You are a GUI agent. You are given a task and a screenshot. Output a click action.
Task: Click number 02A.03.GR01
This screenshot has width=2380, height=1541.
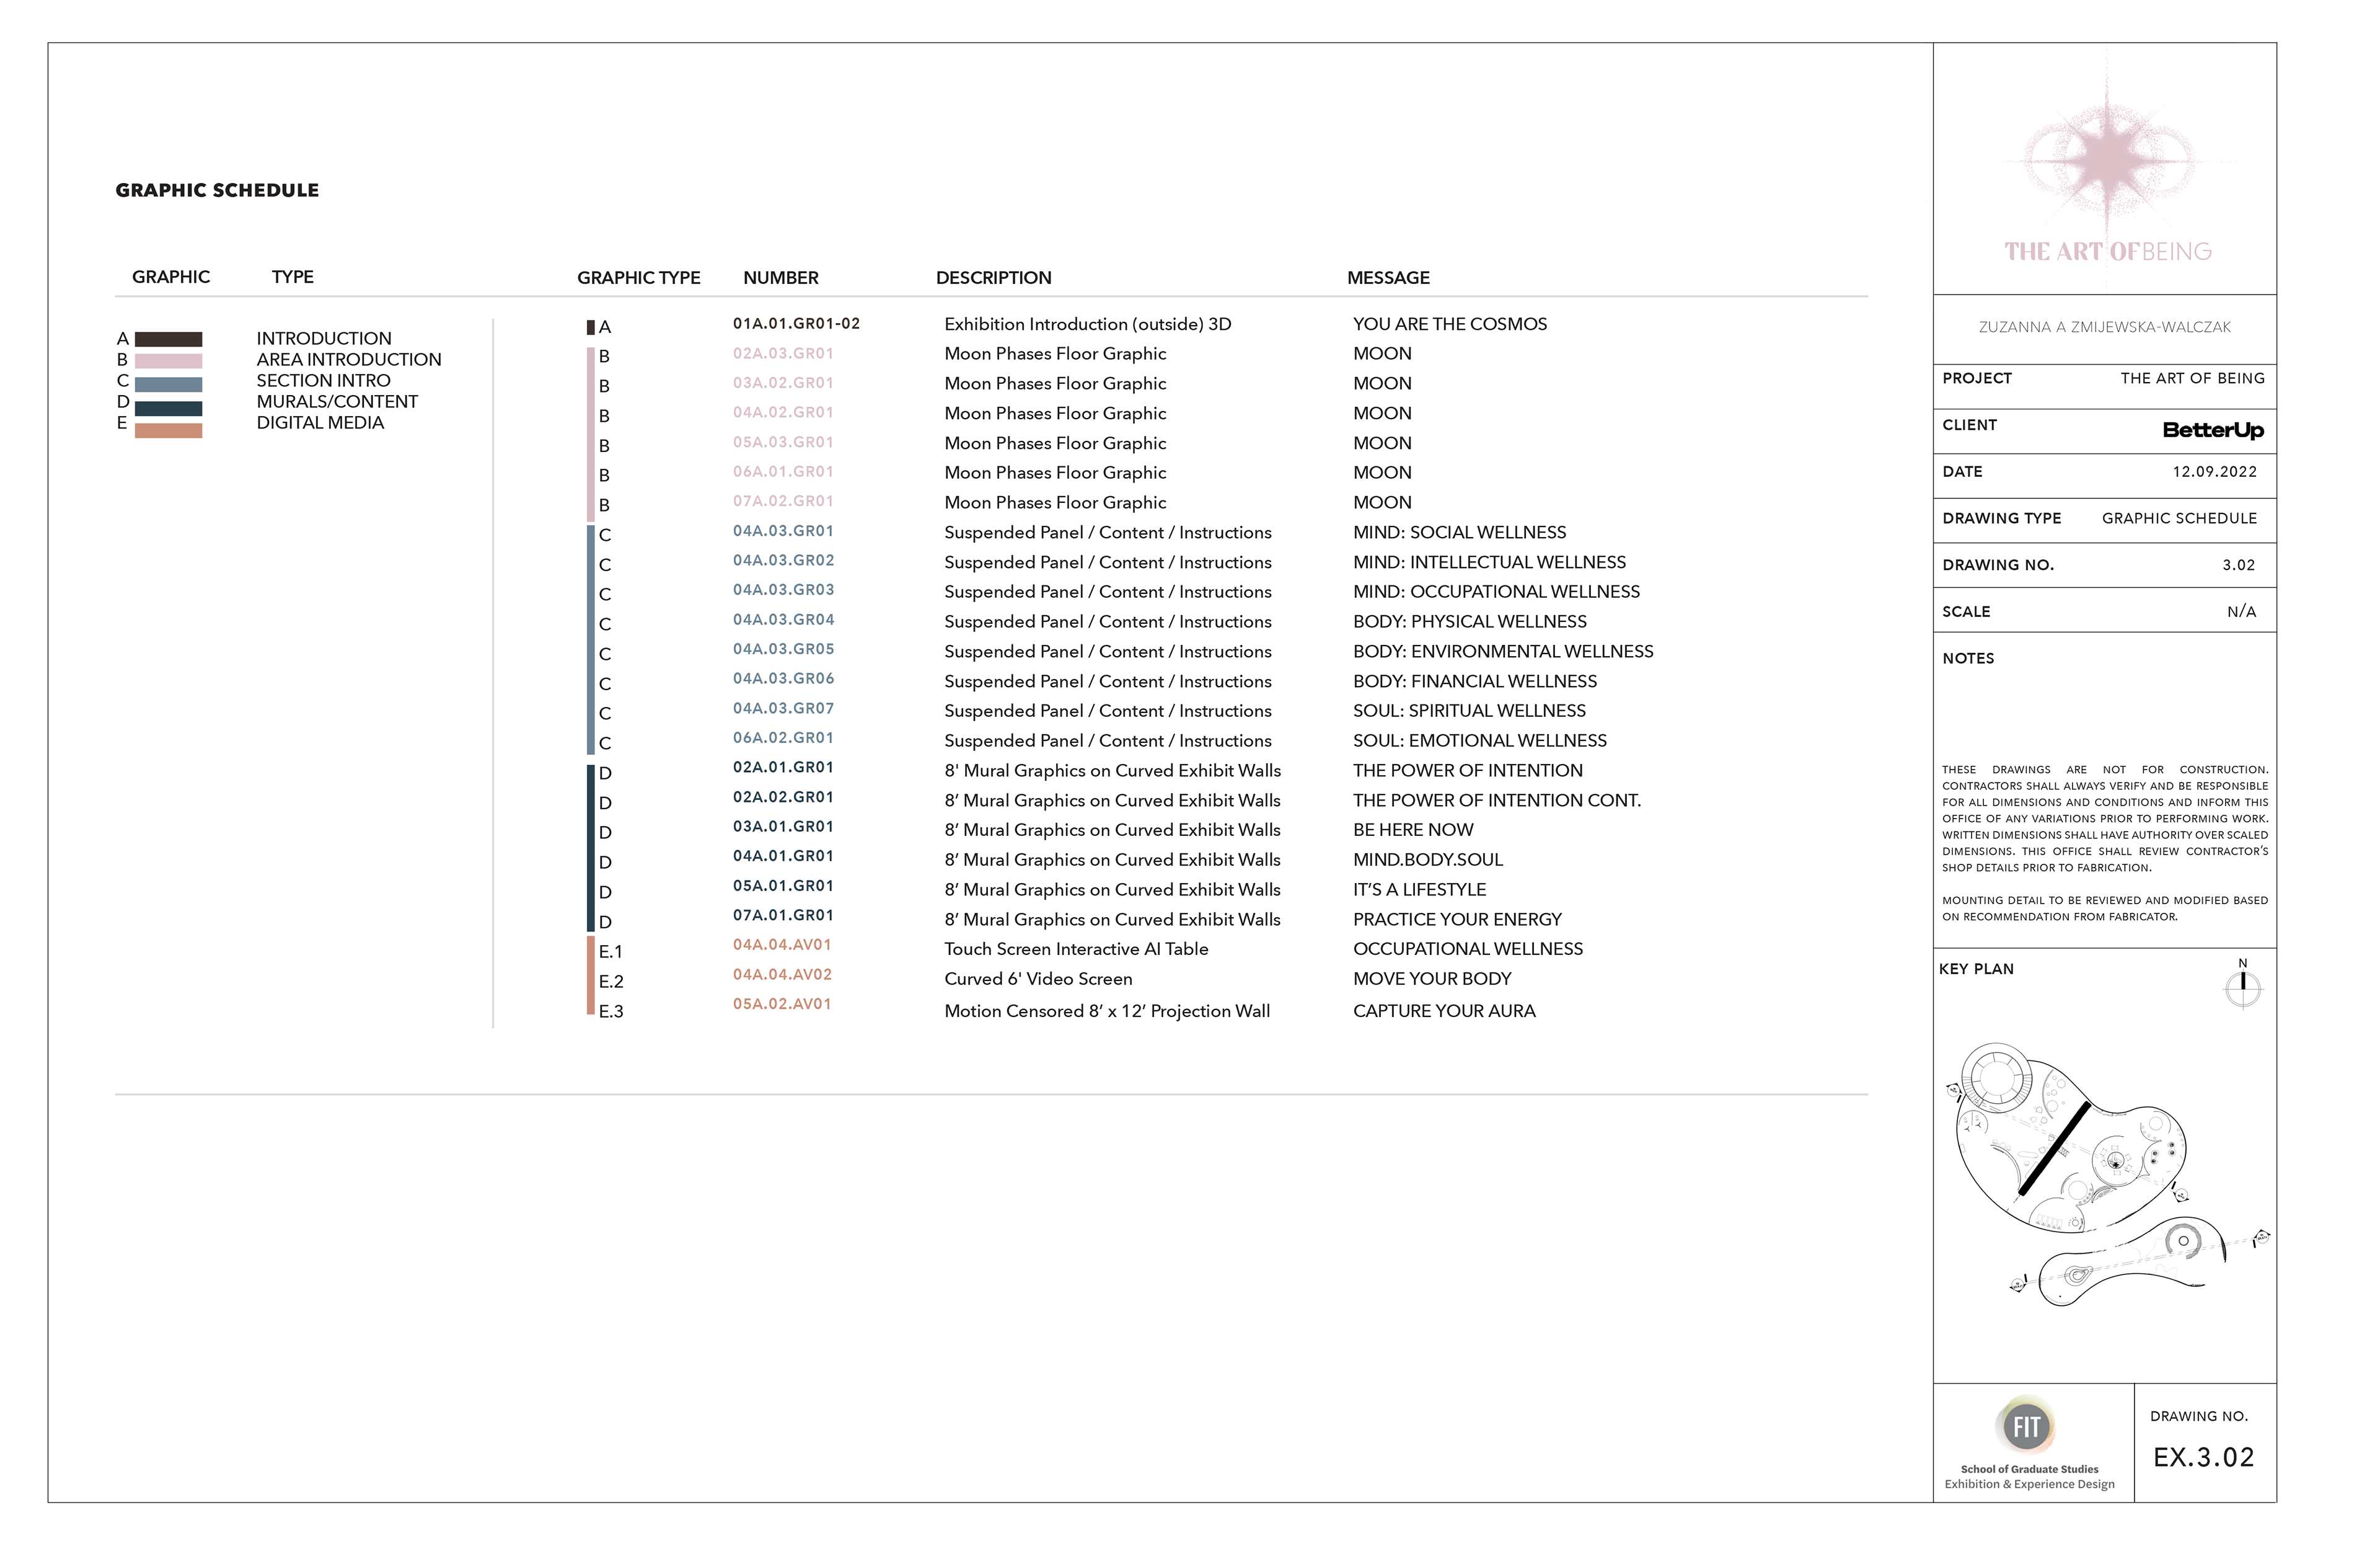(783, 353)
